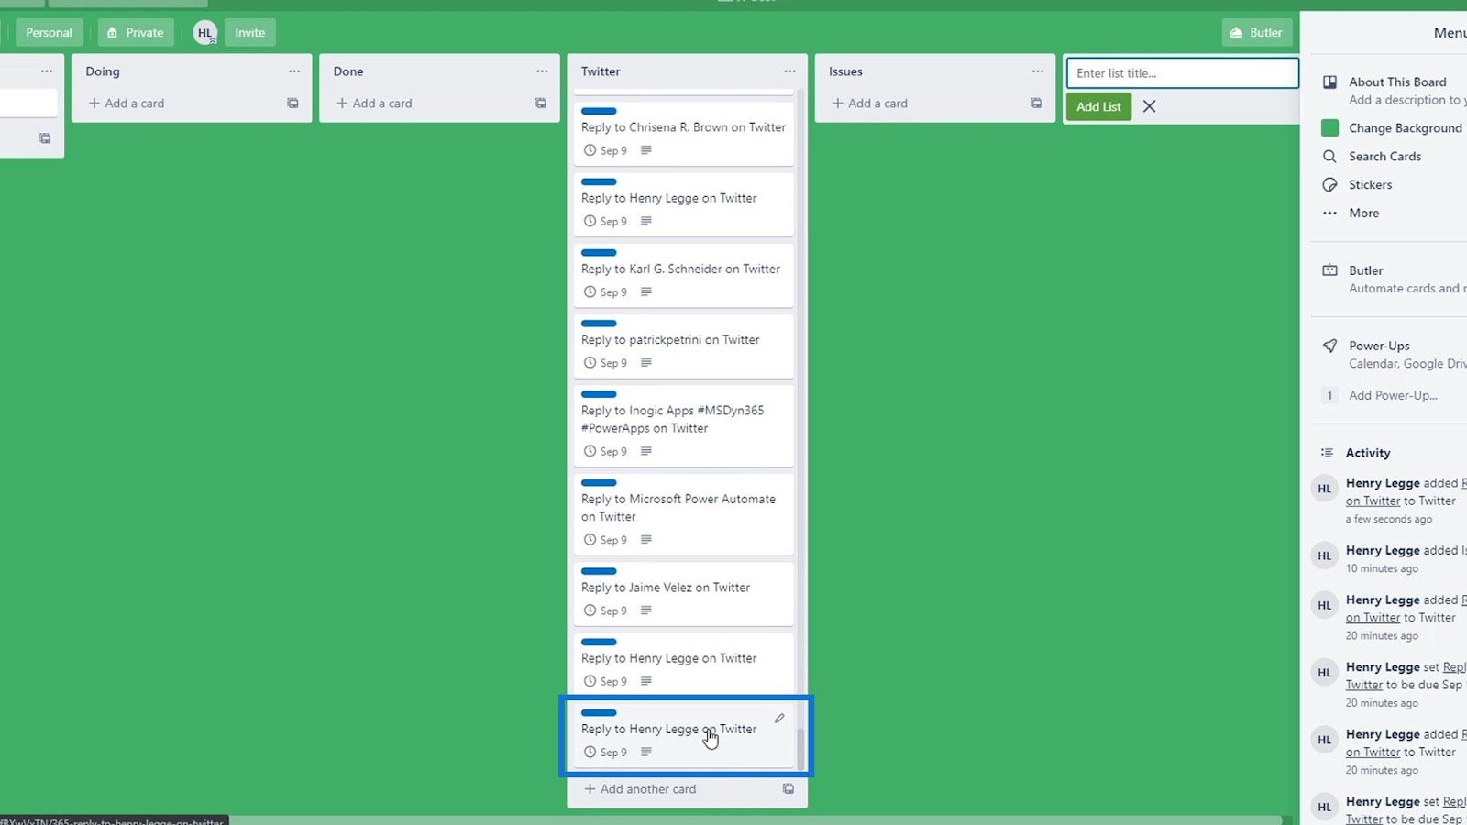
Task: Click Sep 9 due badge on Karl G. Schneider card
Action: [606, 291]
